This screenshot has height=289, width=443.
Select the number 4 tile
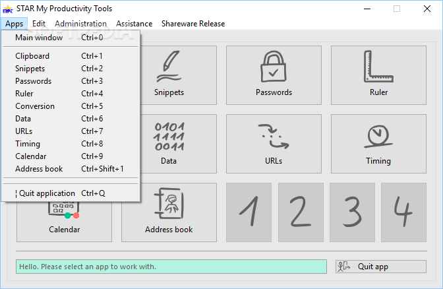point(403,212)
